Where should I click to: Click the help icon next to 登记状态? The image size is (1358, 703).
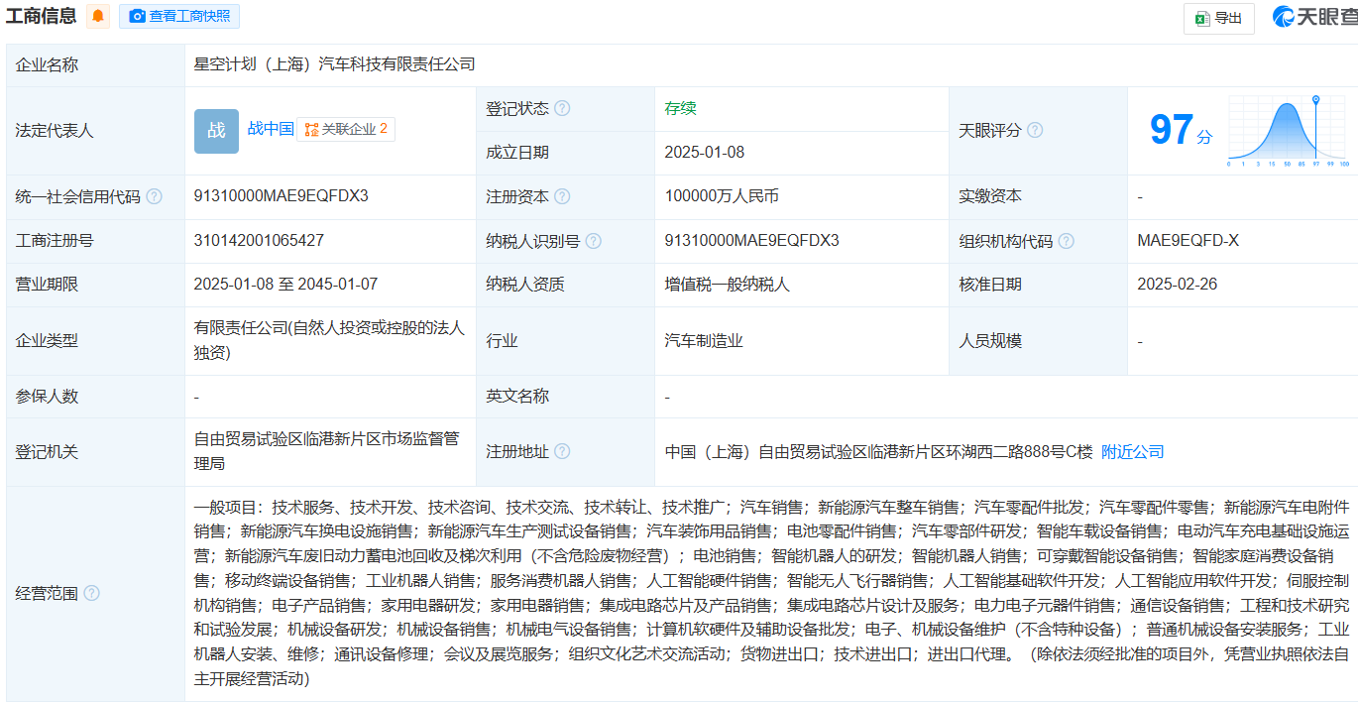562,108
